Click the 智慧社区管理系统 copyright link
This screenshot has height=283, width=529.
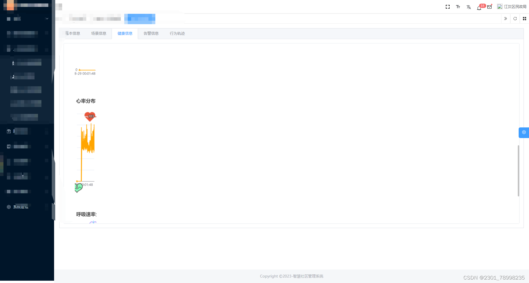tap(308, 276)
